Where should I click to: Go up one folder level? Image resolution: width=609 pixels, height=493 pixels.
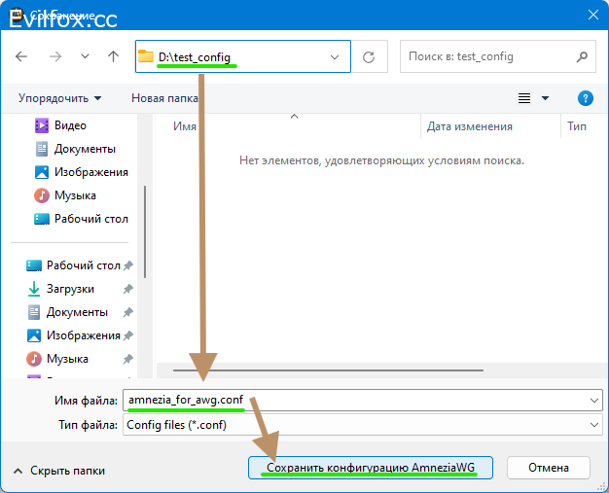(x=113, y=56)
